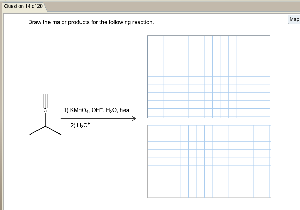
Task: Click the question prompt text
Action: pyautogui.click(x=91, y=22)
